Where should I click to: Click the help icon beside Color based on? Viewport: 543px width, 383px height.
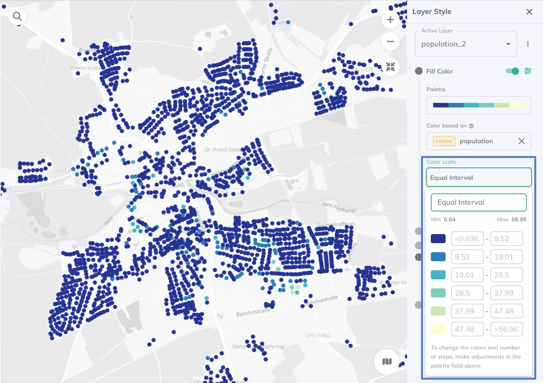tap(471, 126)
